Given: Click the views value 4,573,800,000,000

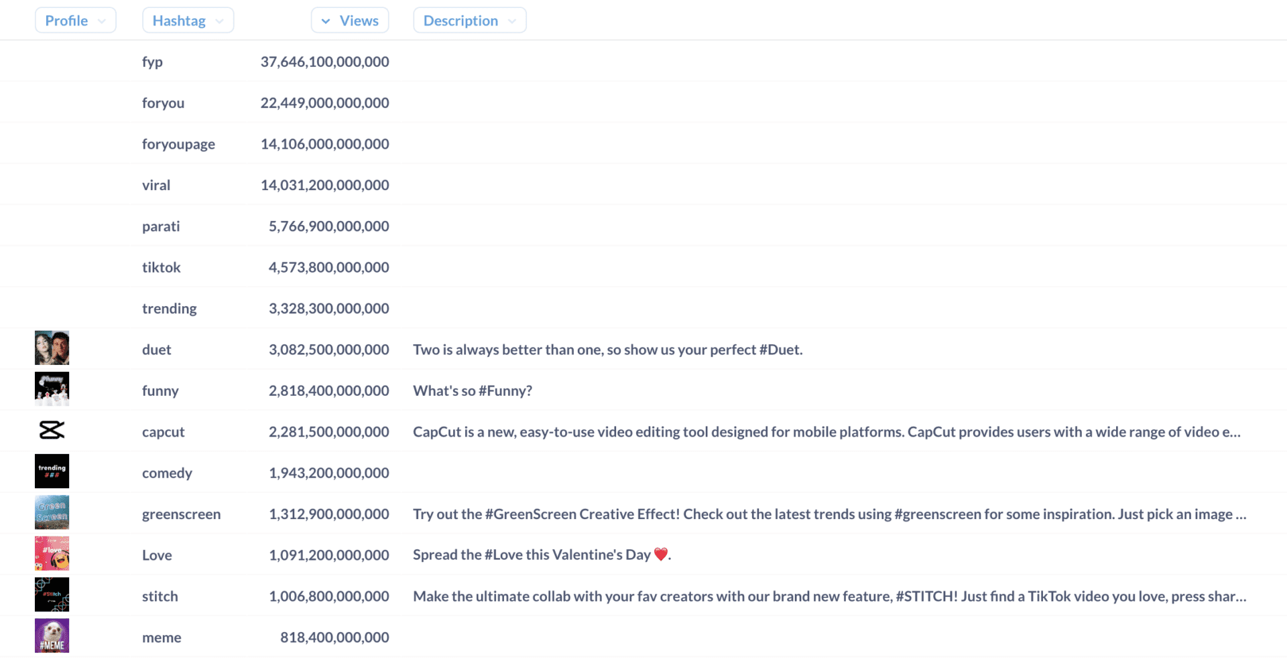Looking at the screenshot, I should click(x=329, y=267).
